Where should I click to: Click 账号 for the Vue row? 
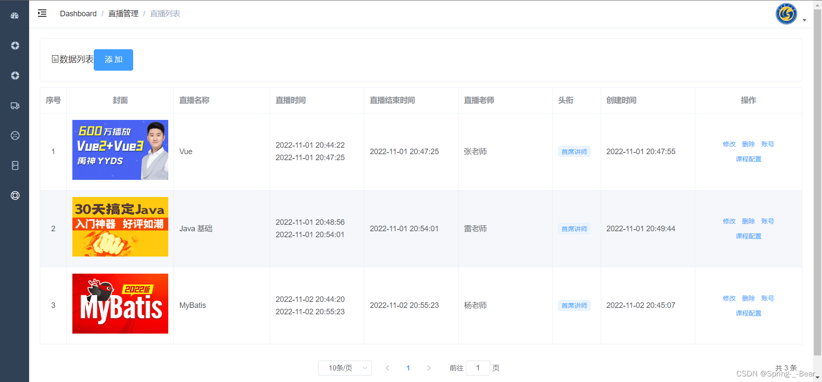coord(768,144)
